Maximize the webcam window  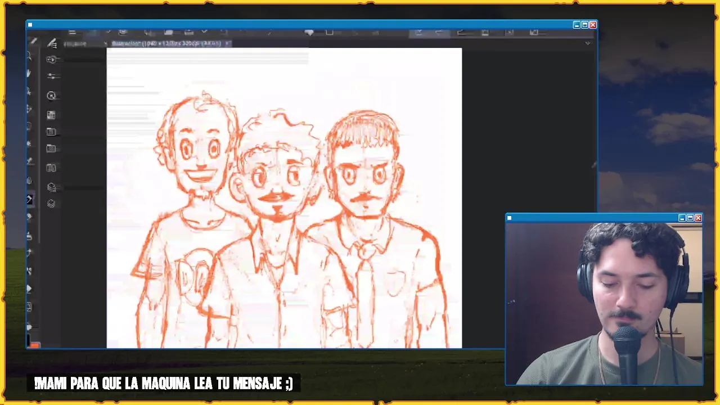pos(690,218)
